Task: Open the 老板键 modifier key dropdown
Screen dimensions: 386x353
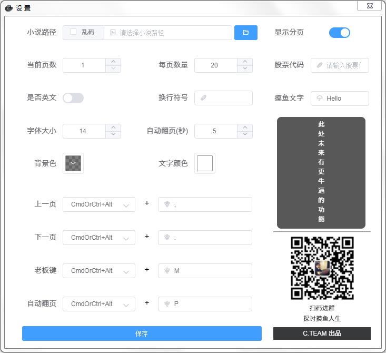Action: pos(98,271)
